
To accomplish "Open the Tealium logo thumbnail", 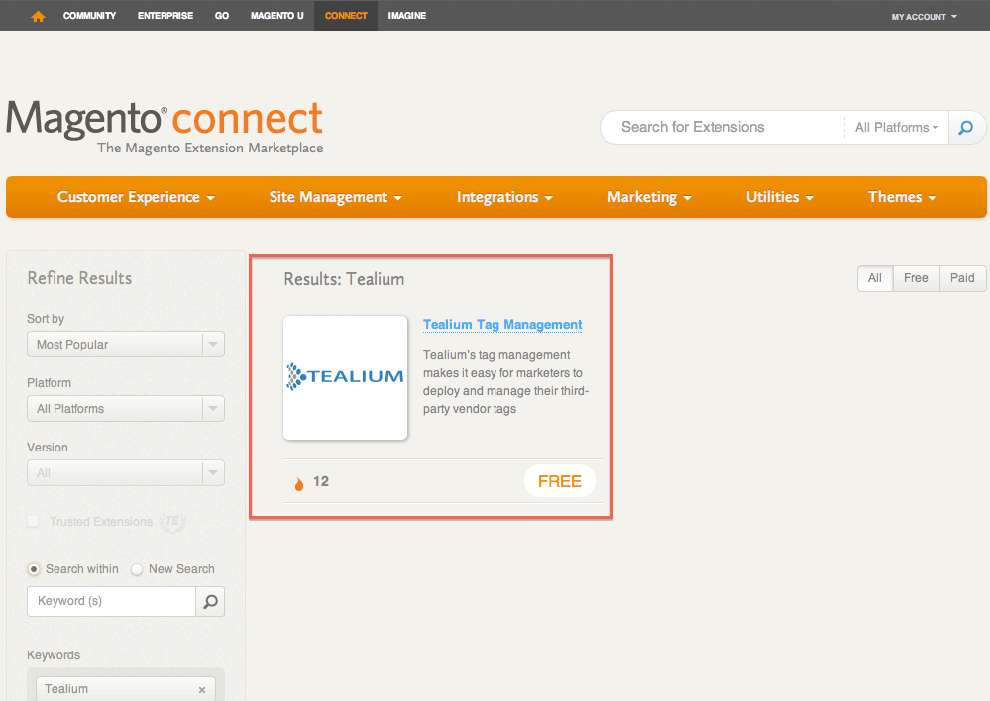I will 345,377.
